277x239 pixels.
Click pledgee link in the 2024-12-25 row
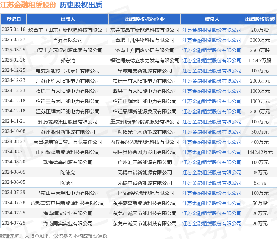(212, 71)
